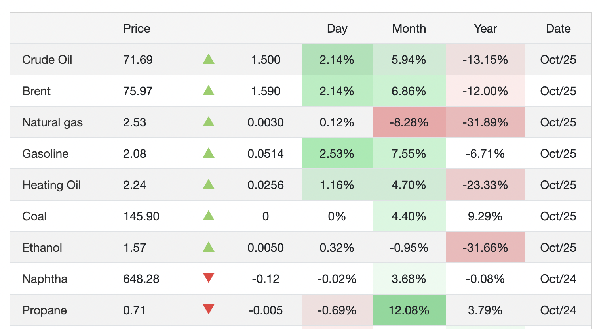Click the red down arrow in Naphtha row

209,278
